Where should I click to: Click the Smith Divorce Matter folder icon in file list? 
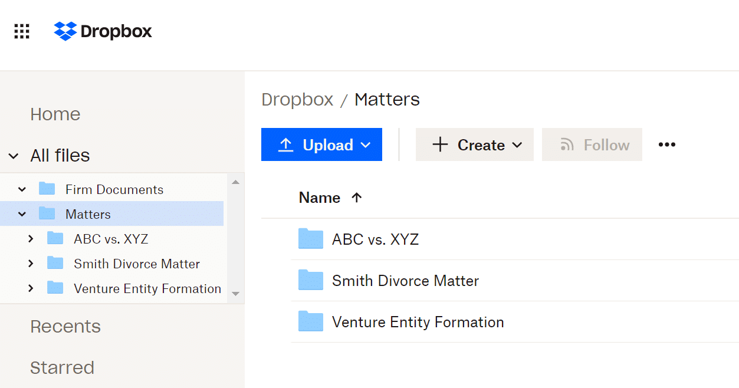[x=311, y=280]
